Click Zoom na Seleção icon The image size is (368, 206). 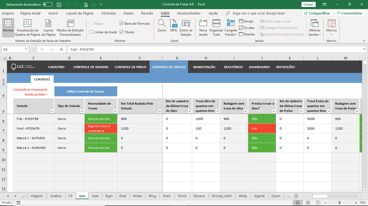[x=186, y=24]
